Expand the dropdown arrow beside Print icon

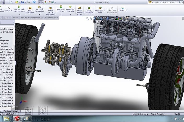[x=31, y=2]
